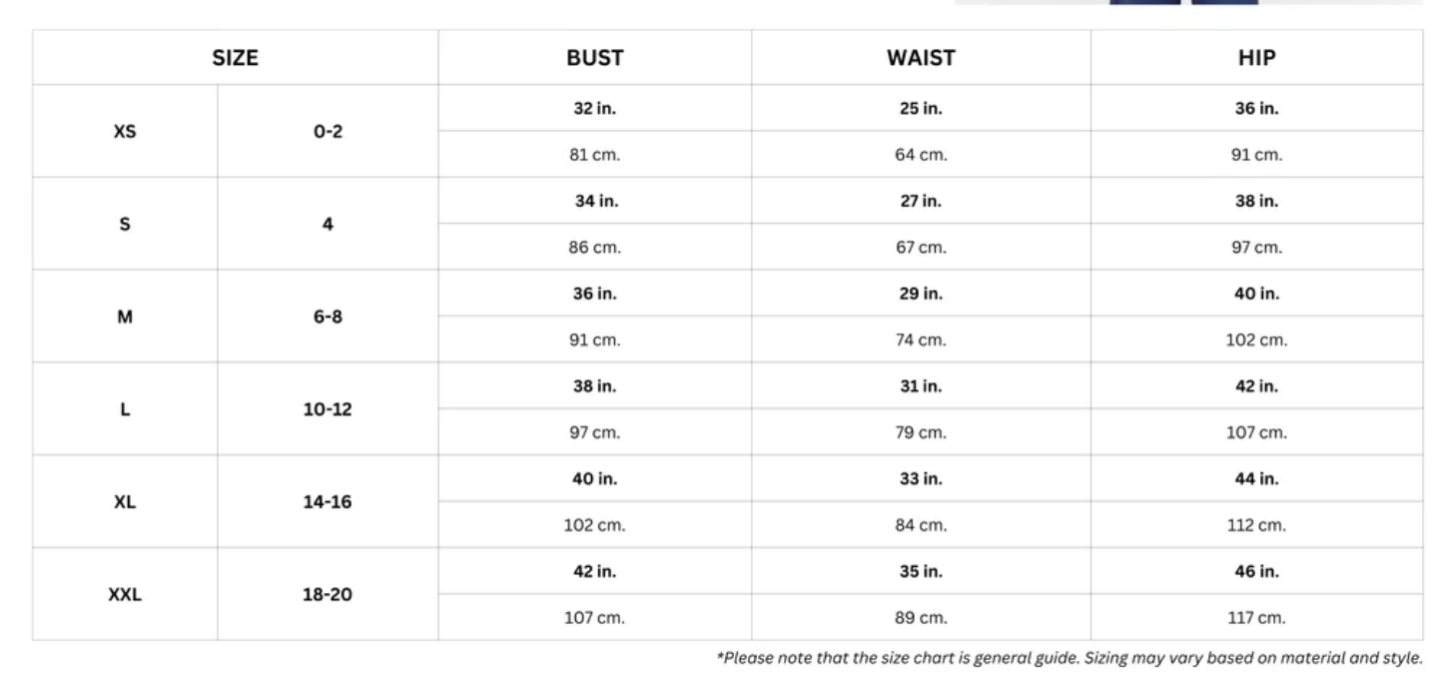The image size is (1440, 683).
Task: Click the SIZE column header
Action: [235, 58]
